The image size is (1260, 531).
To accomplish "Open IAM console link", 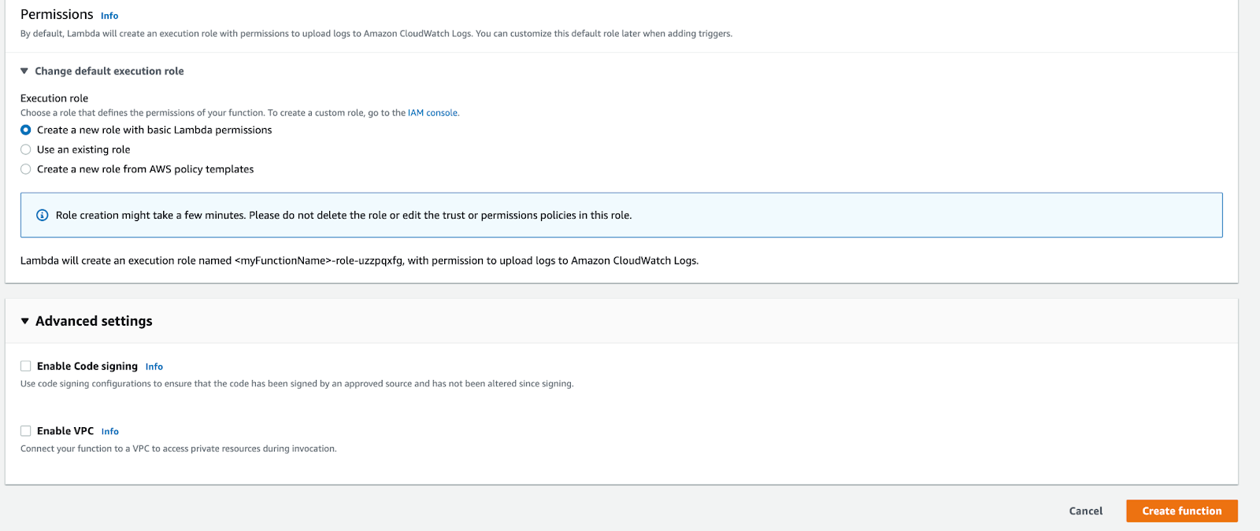I will pos(432,113).
